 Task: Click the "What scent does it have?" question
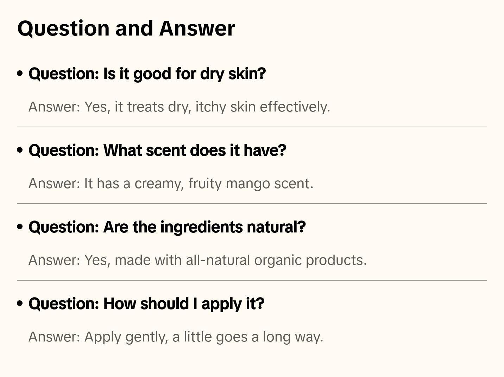coord(157,151)
